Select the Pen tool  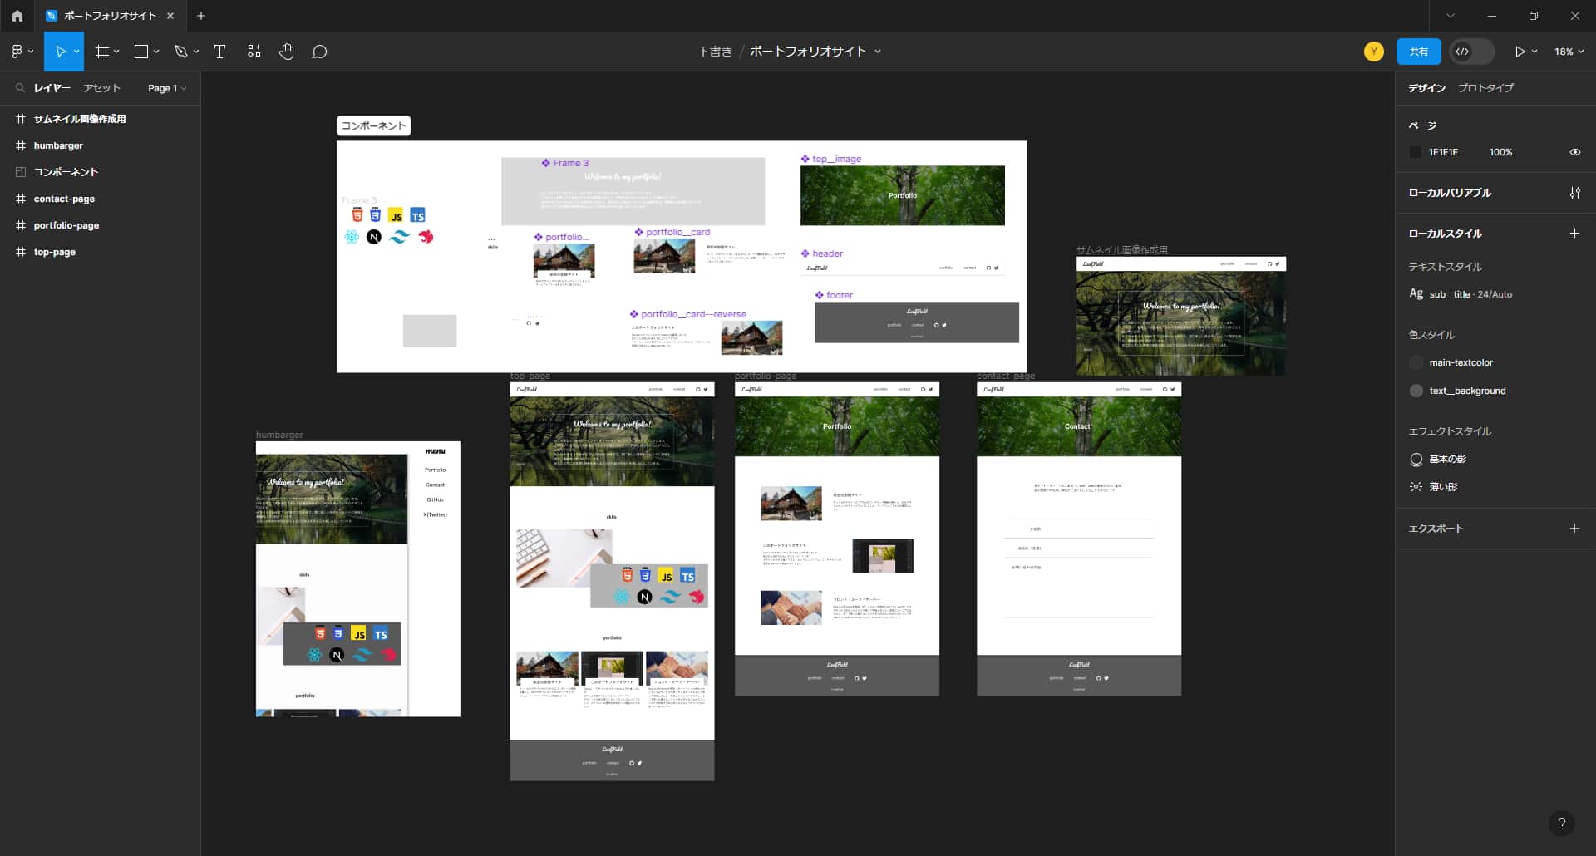(181, 51)
